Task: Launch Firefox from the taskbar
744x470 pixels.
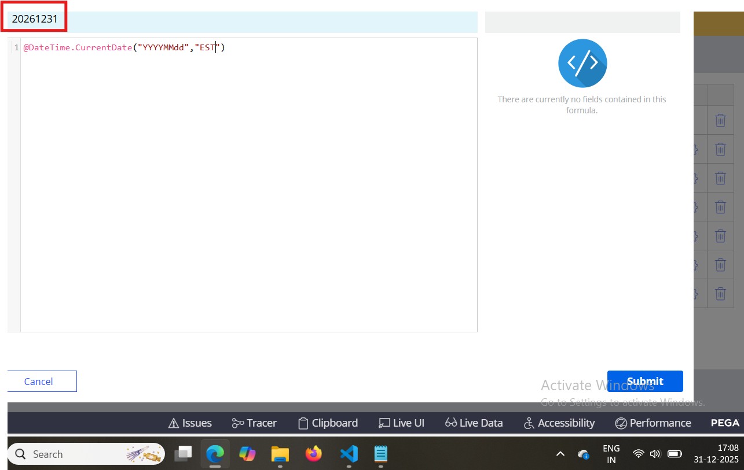Action: click(314, 454)
